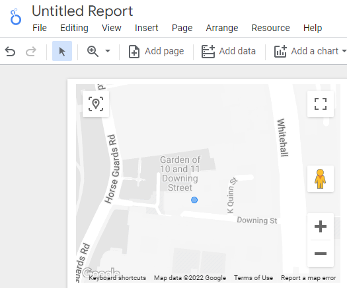Image resolution: width=347 pixels, height=288 pixels.
Task: Click the blue data point on map
Action: (x=194, y=200)
